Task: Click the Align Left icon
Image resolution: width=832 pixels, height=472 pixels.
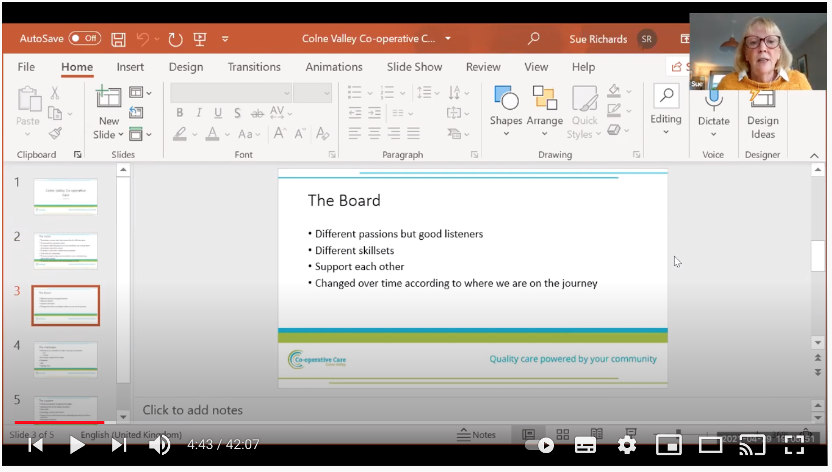Action: point(355,134)
